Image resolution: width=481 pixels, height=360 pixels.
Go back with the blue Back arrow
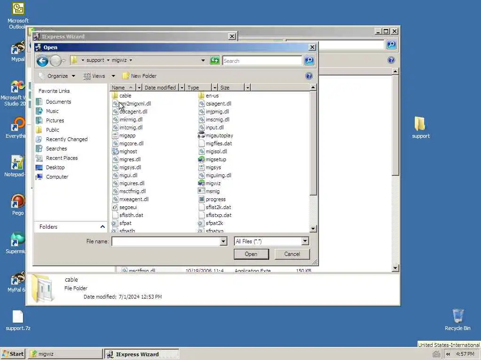(42, 60)
